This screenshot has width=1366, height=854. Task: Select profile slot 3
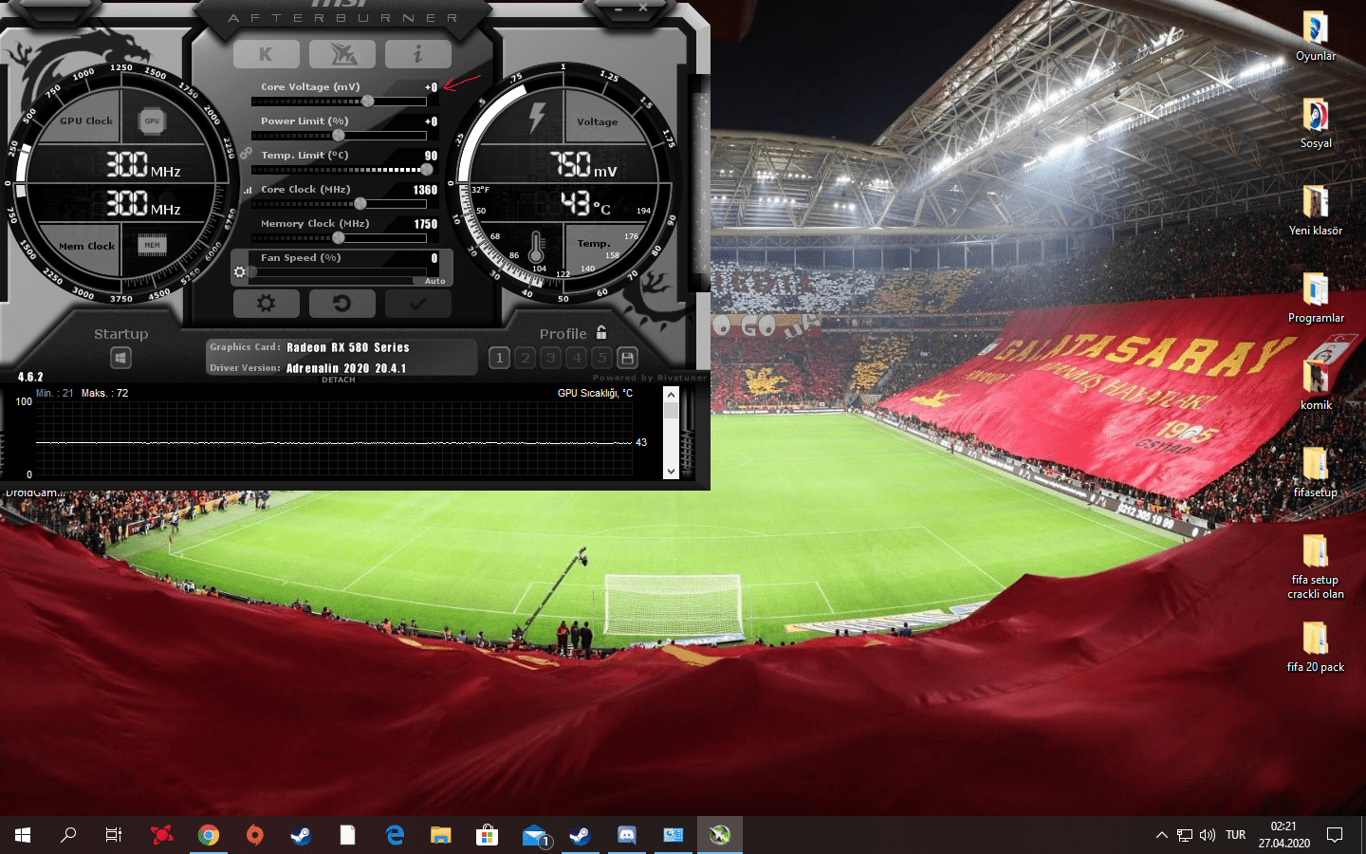pos(550,358)
